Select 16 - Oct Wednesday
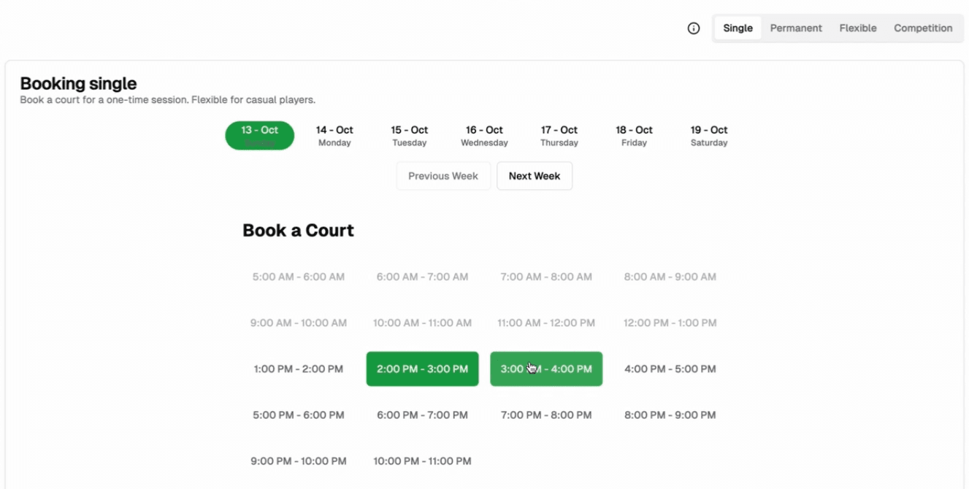 (484, 136)
